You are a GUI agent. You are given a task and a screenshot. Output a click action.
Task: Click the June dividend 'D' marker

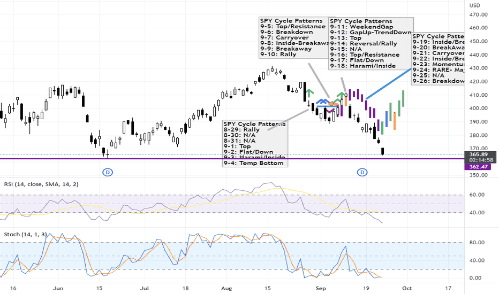coord(108,172)
